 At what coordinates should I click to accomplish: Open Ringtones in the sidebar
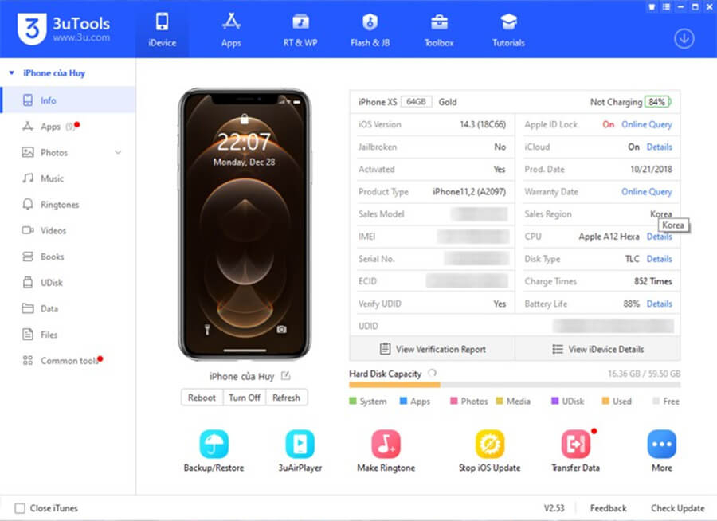(x=68, y=205)
